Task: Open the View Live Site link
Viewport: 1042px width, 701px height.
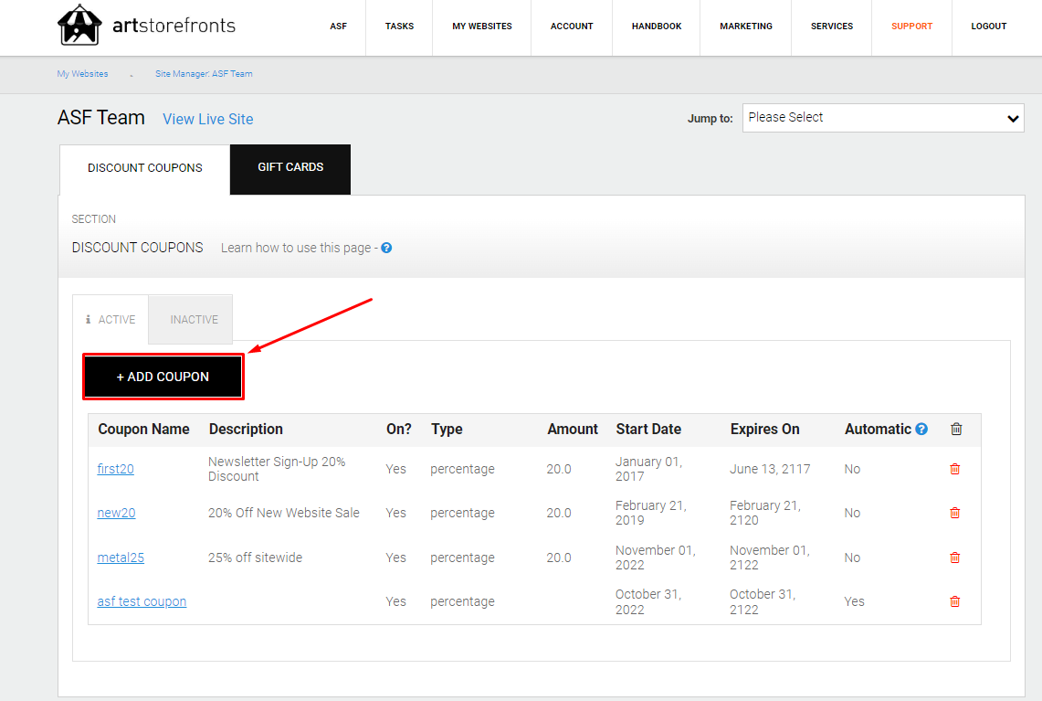Action: [208, 119]
